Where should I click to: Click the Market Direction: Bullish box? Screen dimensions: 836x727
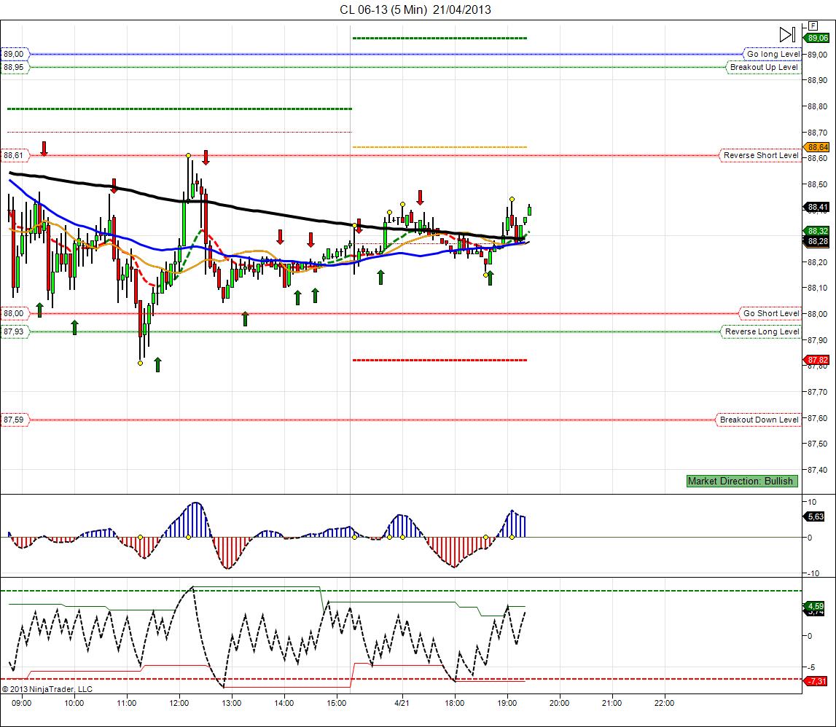tap(742, 481)
